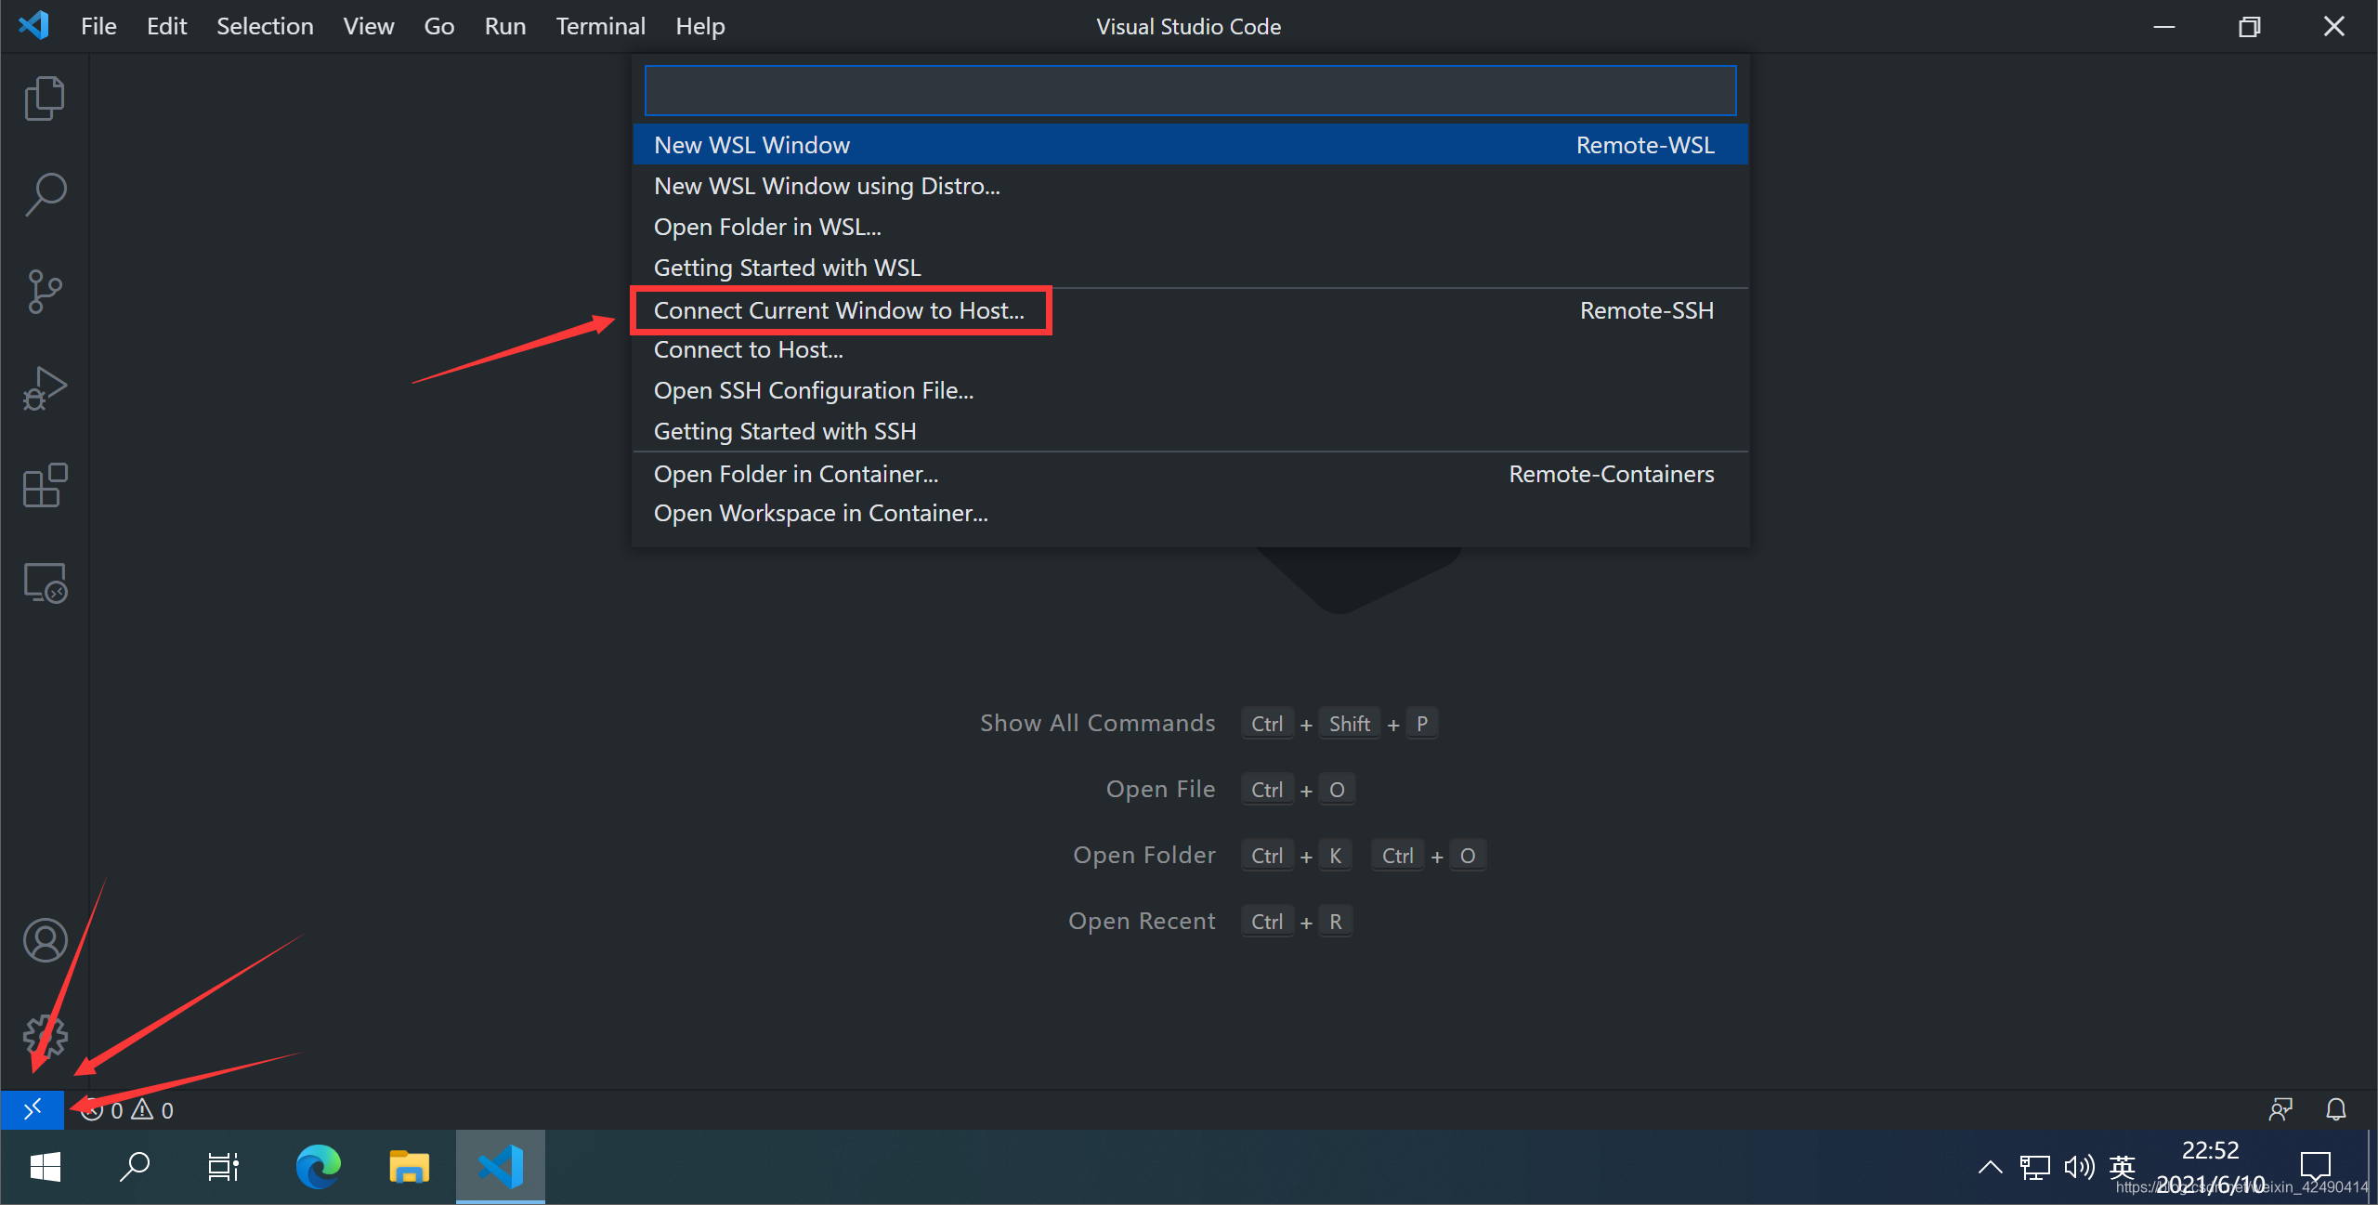Click 'Open SSH Configuration File...'
2378x1205 pixels.
tap(814, 389)
